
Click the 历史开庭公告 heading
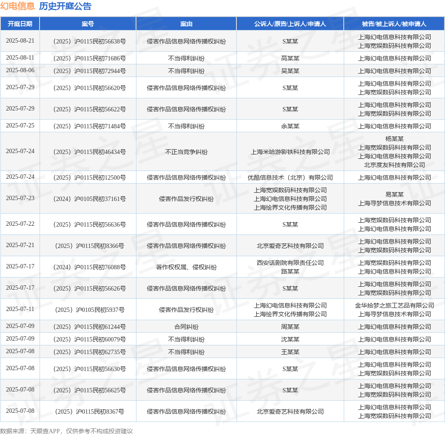coord(65,6)
